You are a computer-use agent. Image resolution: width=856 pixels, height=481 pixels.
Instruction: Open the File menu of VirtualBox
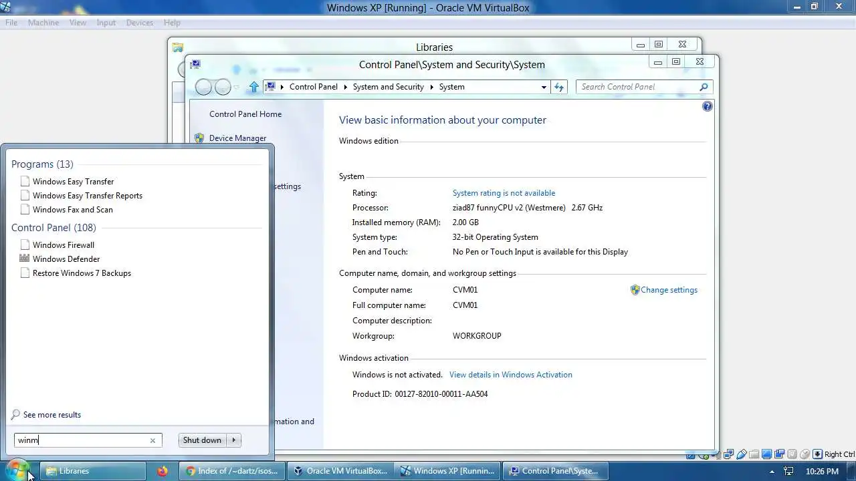pos(11,23)
